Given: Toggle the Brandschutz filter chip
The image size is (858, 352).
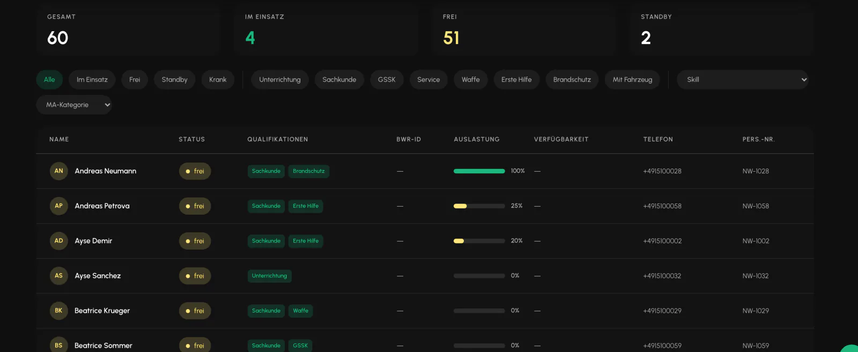Looking at the screenshot, I should (572, 79).
